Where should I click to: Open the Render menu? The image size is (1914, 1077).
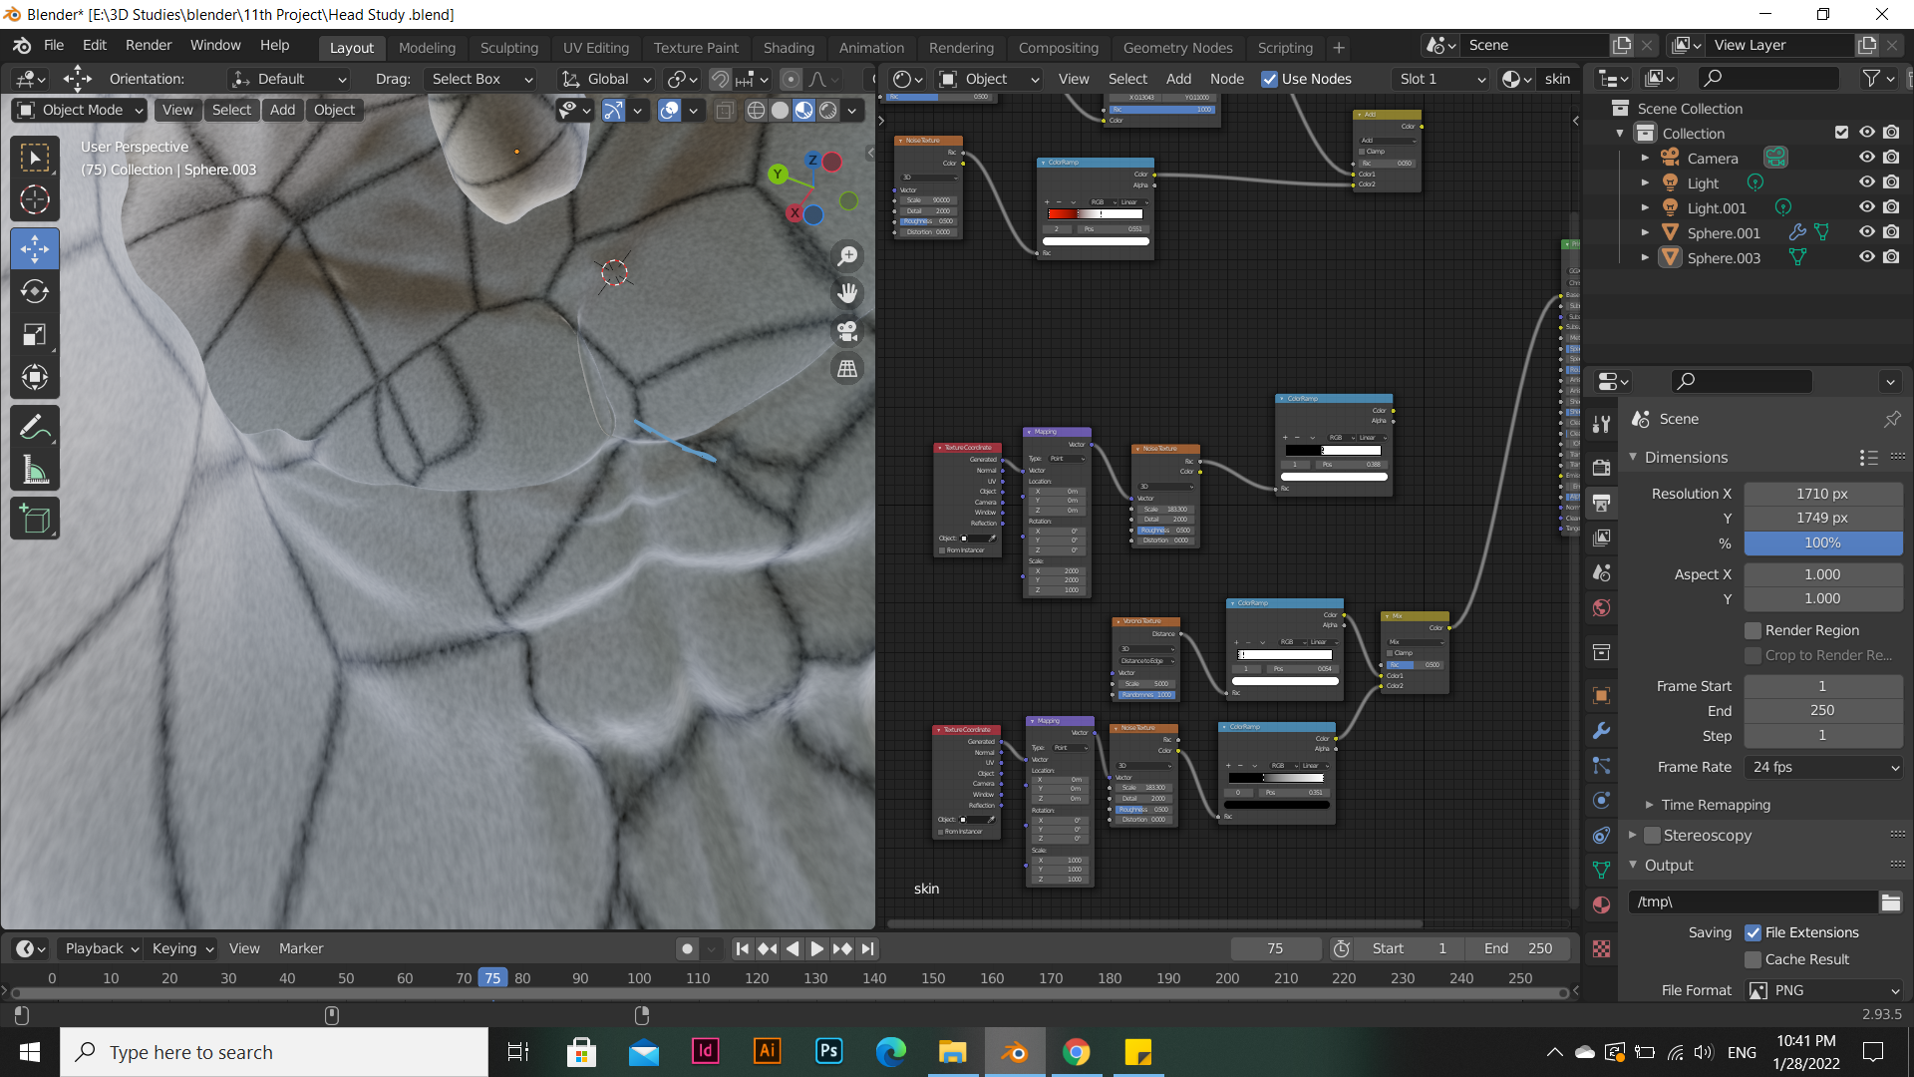pos(149,45)
